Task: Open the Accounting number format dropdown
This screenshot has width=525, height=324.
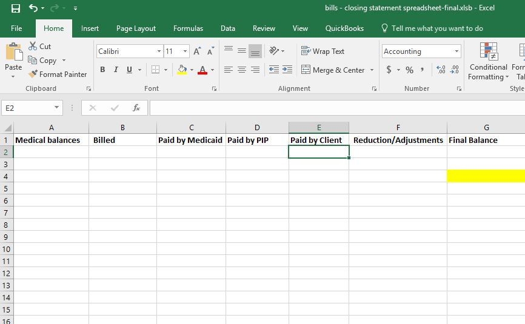Action: (456, 51)
